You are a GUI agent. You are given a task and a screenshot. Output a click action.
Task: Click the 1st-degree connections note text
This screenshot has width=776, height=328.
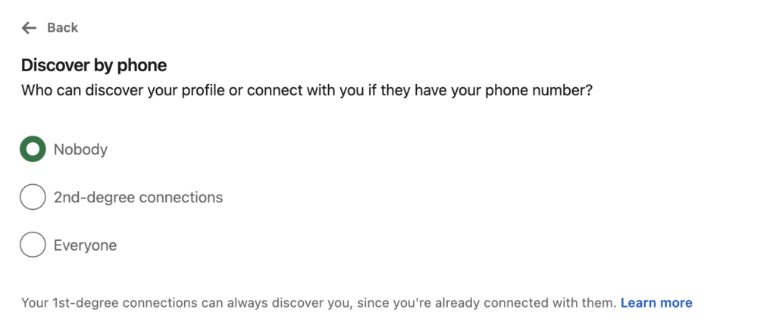click(x=318, y=303)
